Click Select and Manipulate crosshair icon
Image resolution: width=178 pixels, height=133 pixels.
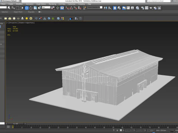(x=58, y=8)
